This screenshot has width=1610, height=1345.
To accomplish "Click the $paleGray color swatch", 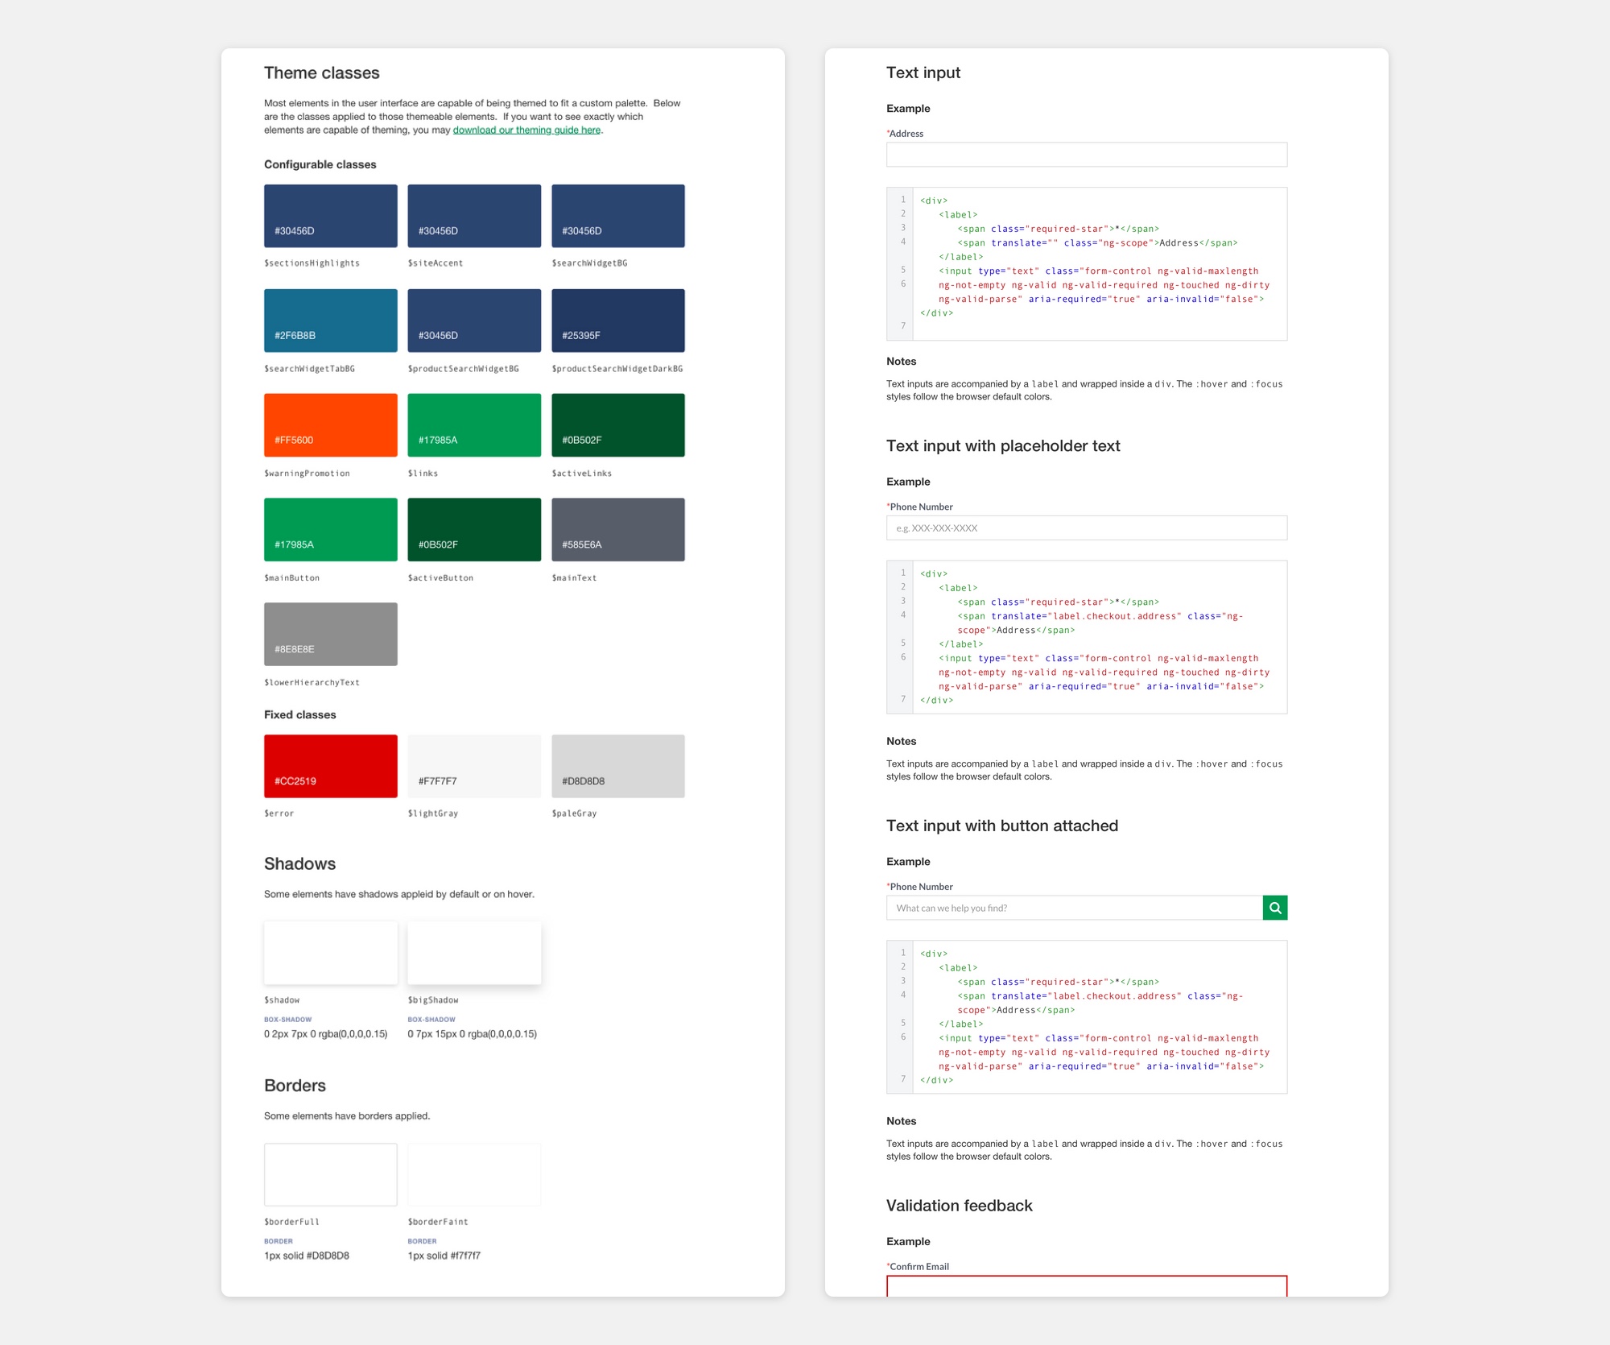I will click(x=618, y=765).
